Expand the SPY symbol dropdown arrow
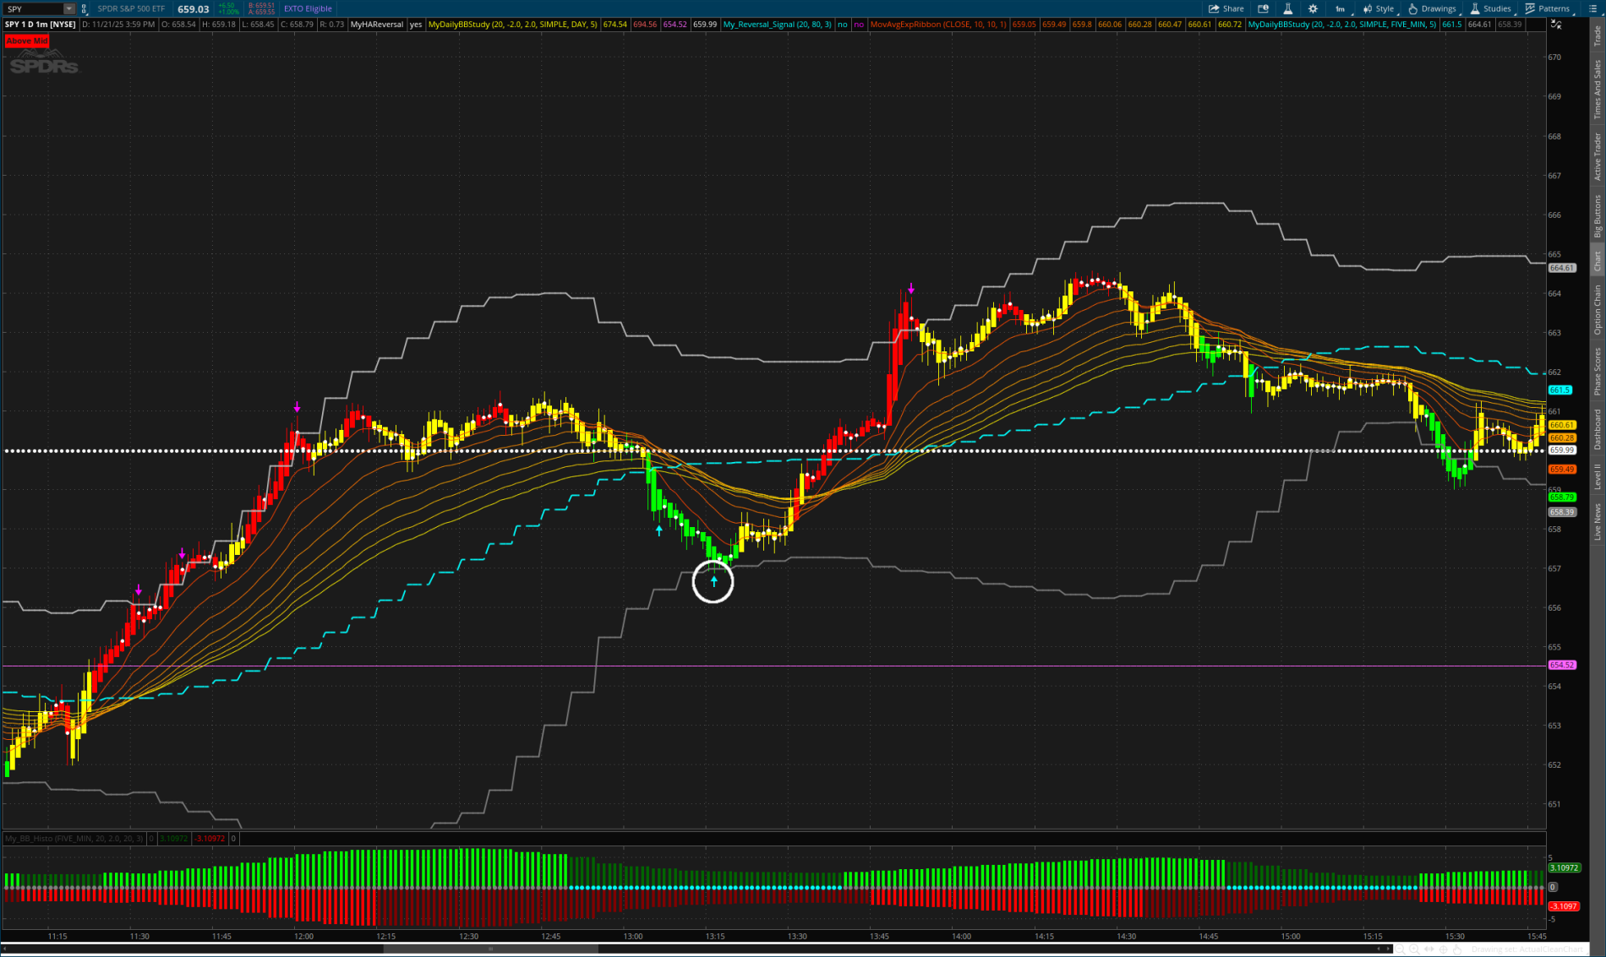1606x957 pixels. (69, 8)
